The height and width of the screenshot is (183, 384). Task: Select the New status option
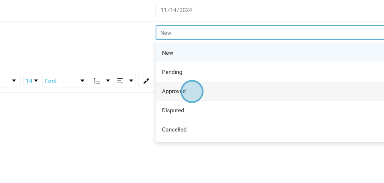pos(168,53)
